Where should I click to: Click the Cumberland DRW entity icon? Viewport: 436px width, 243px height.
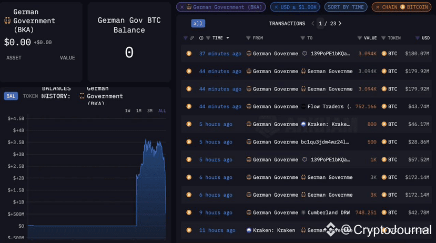click(303, 212)
